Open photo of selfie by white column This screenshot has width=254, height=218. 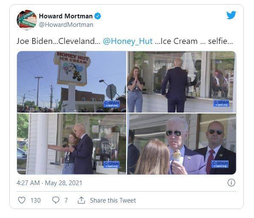[x=72, y=144]
